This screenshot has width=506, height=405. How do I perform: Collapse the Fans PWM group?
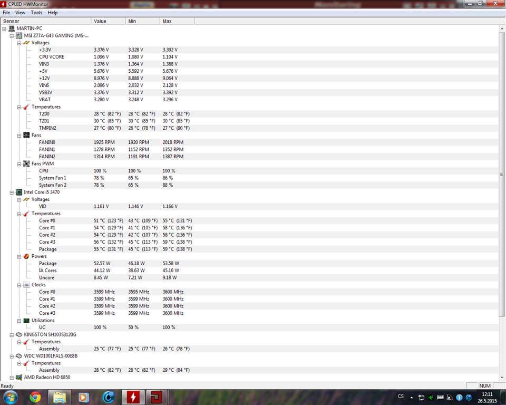[x=19, y=164]
